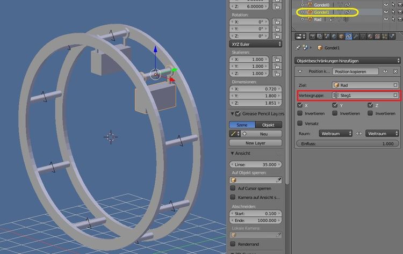Toggle Gondel0 visibility eye in outliner

(386, 5)
